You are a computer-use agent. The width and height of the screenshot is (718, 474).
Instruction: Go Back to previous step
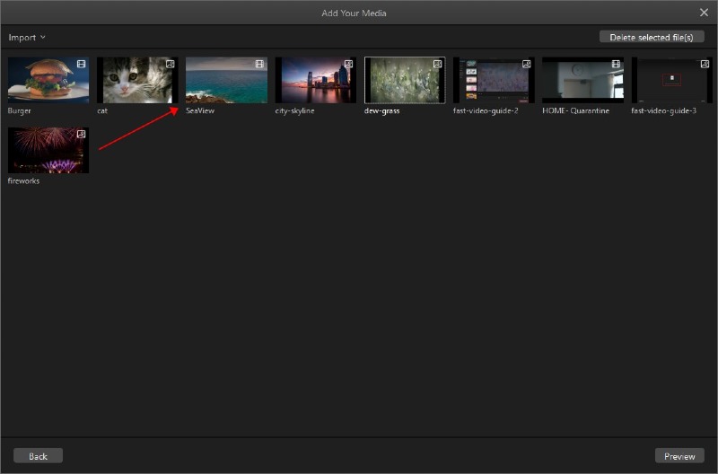38,456
